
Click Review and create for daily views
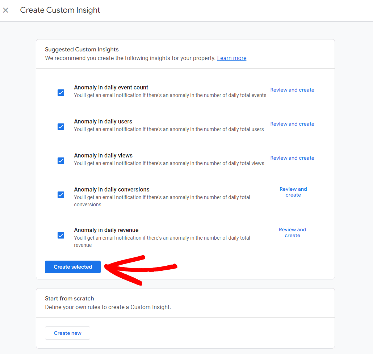pyautogui.click(x=292, y=158)
